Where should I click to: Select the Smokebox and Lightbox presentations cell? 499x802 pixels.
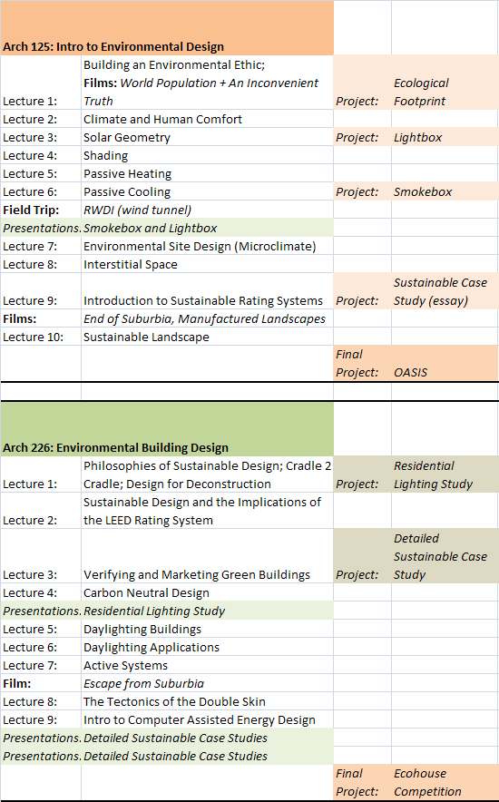[x=207, y=228]
